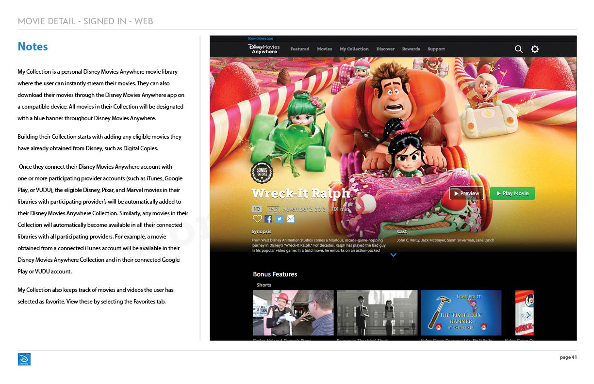Click the 101 min runtime text

340,209
